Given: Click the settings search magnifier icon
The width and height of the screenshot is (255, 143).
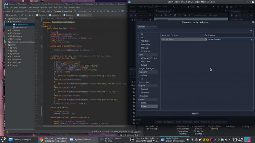Looking at the screenshot, I should pyautogui.click(x=251, y=31).
